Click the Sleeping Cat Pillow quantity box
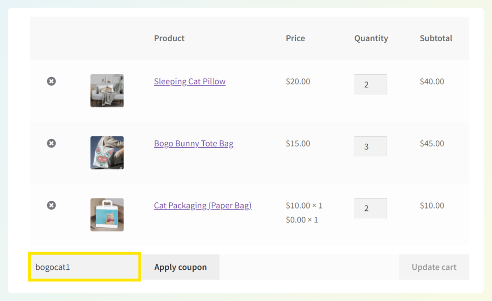 (x=370, y=84)
